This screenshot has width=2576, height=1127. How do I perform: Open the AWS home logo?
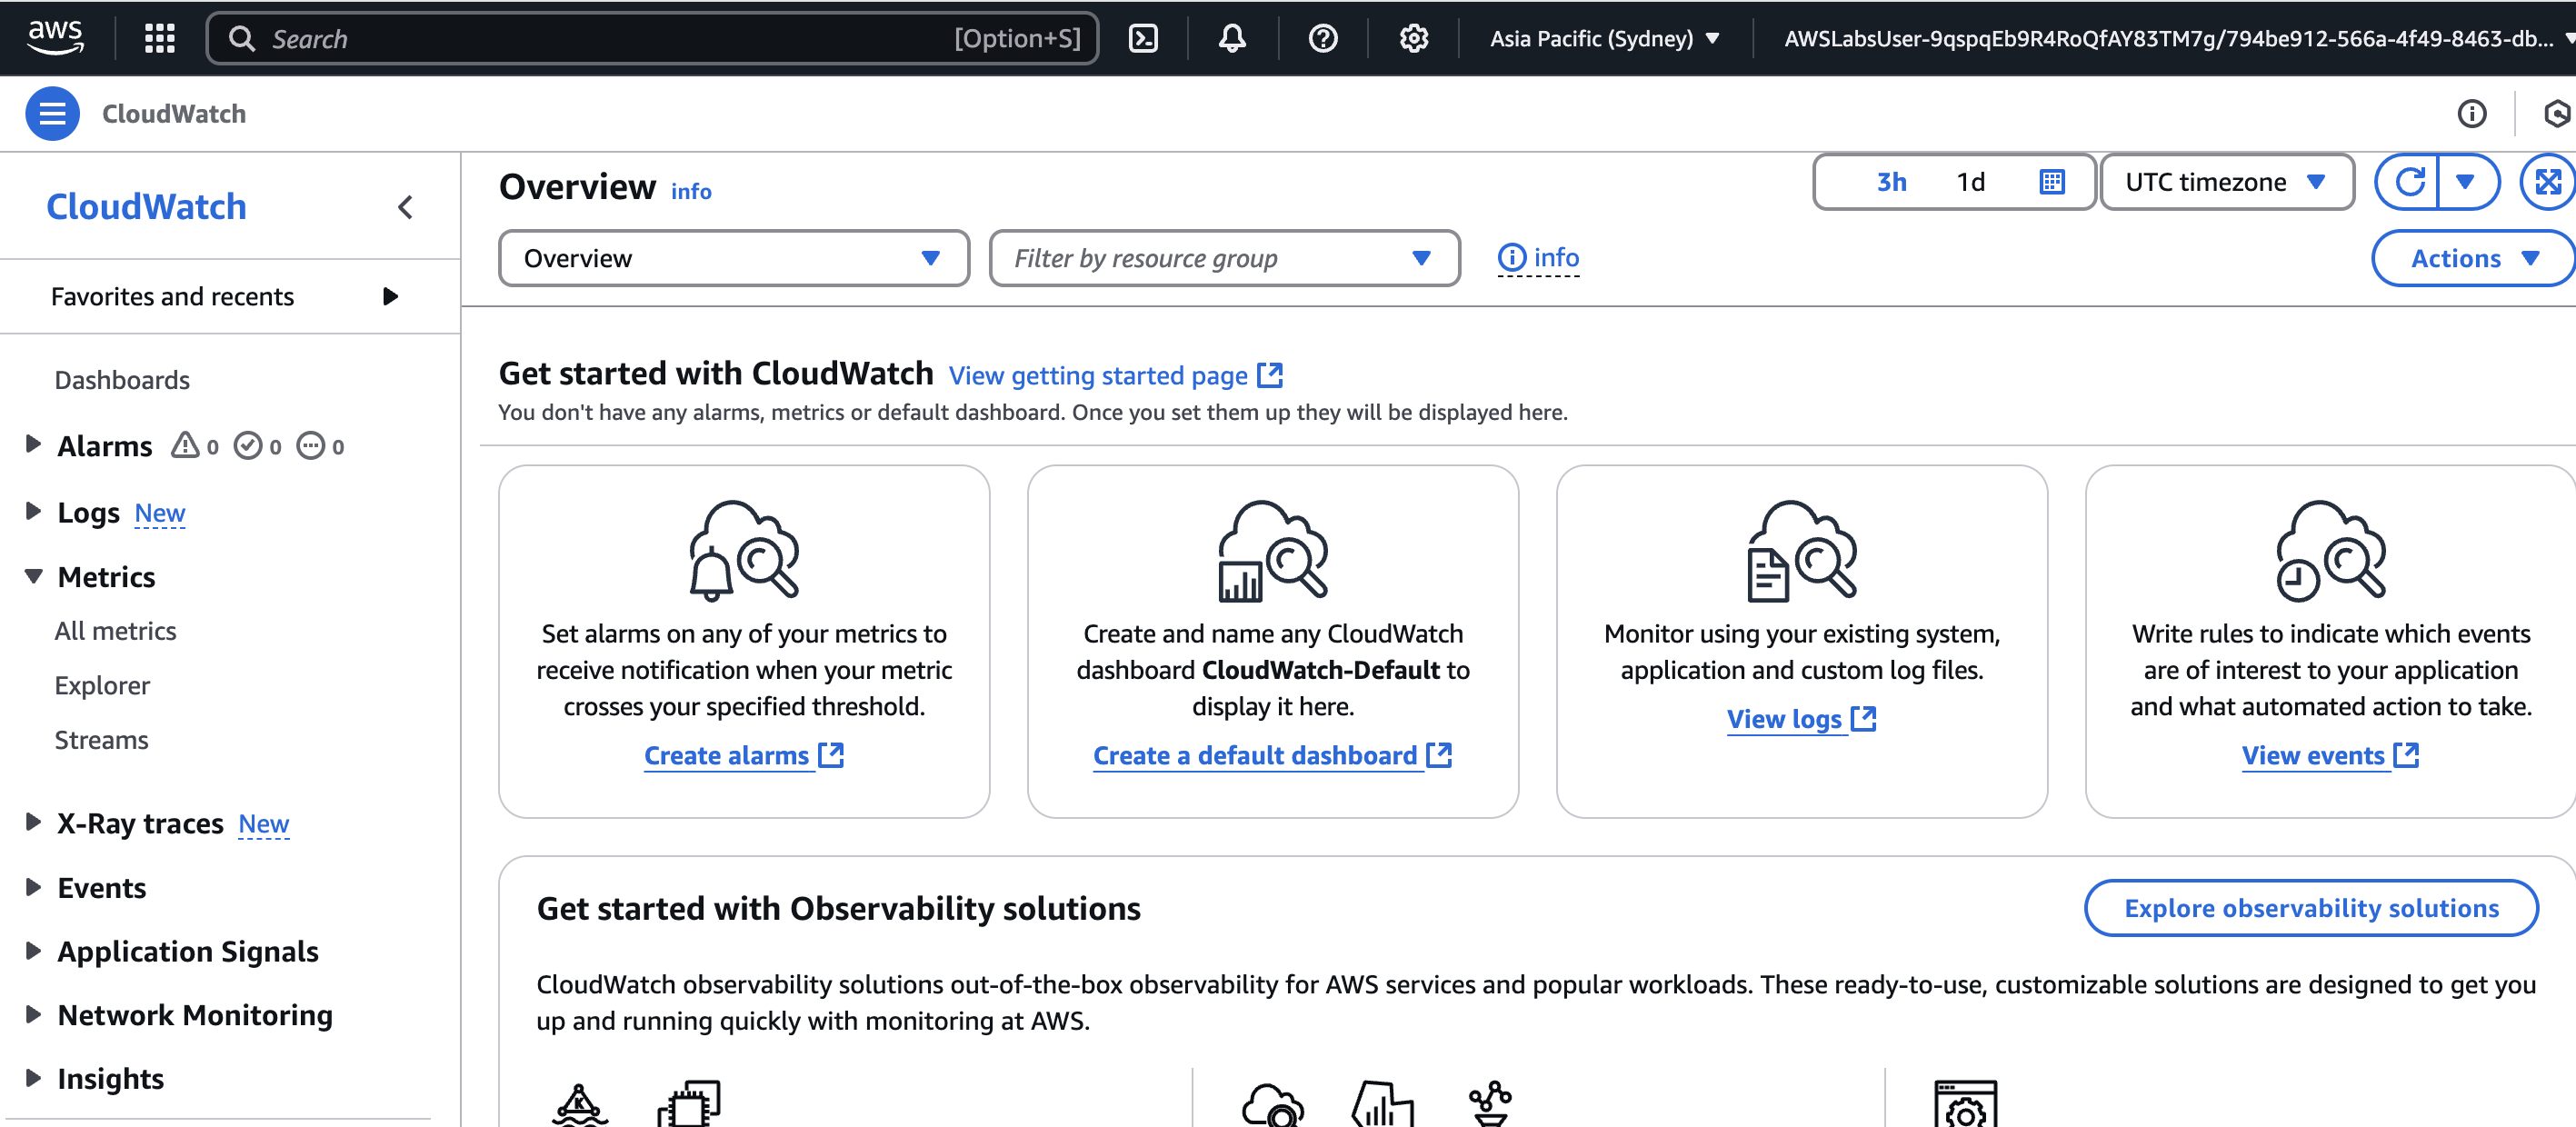coord(55,38)
